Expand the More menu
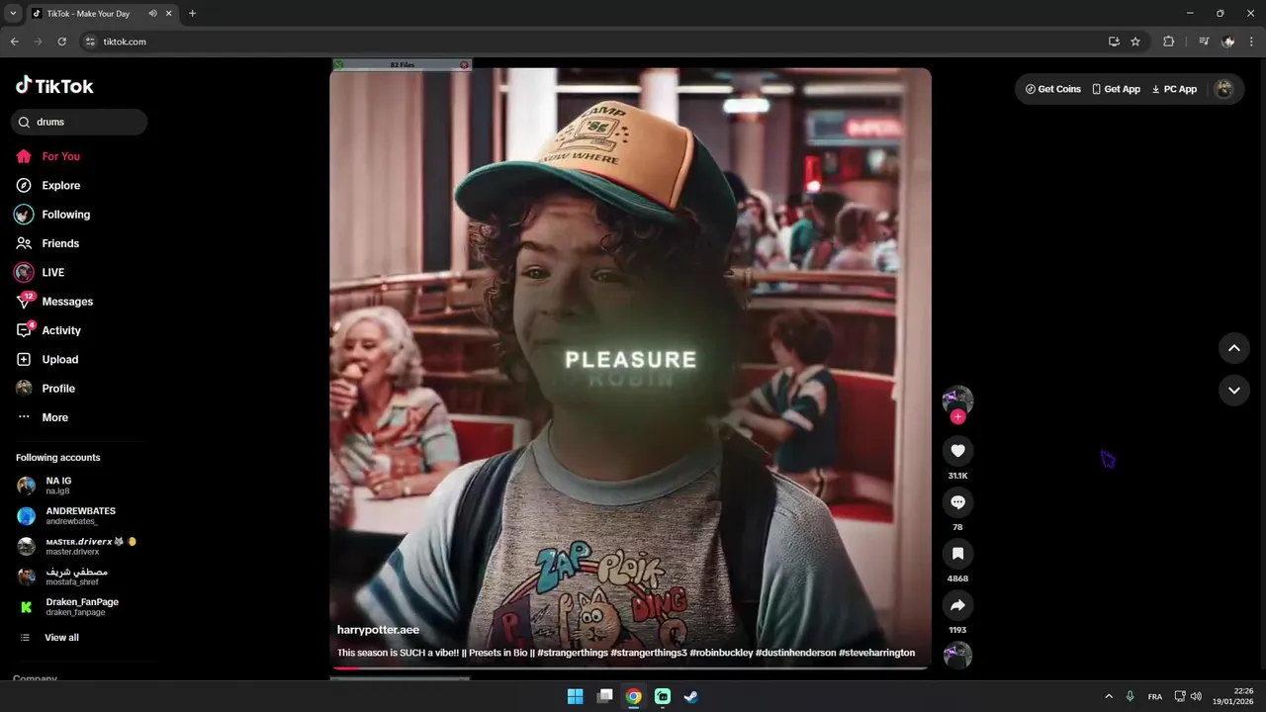Screen dimensions: 1266x712 pos(42,417)
